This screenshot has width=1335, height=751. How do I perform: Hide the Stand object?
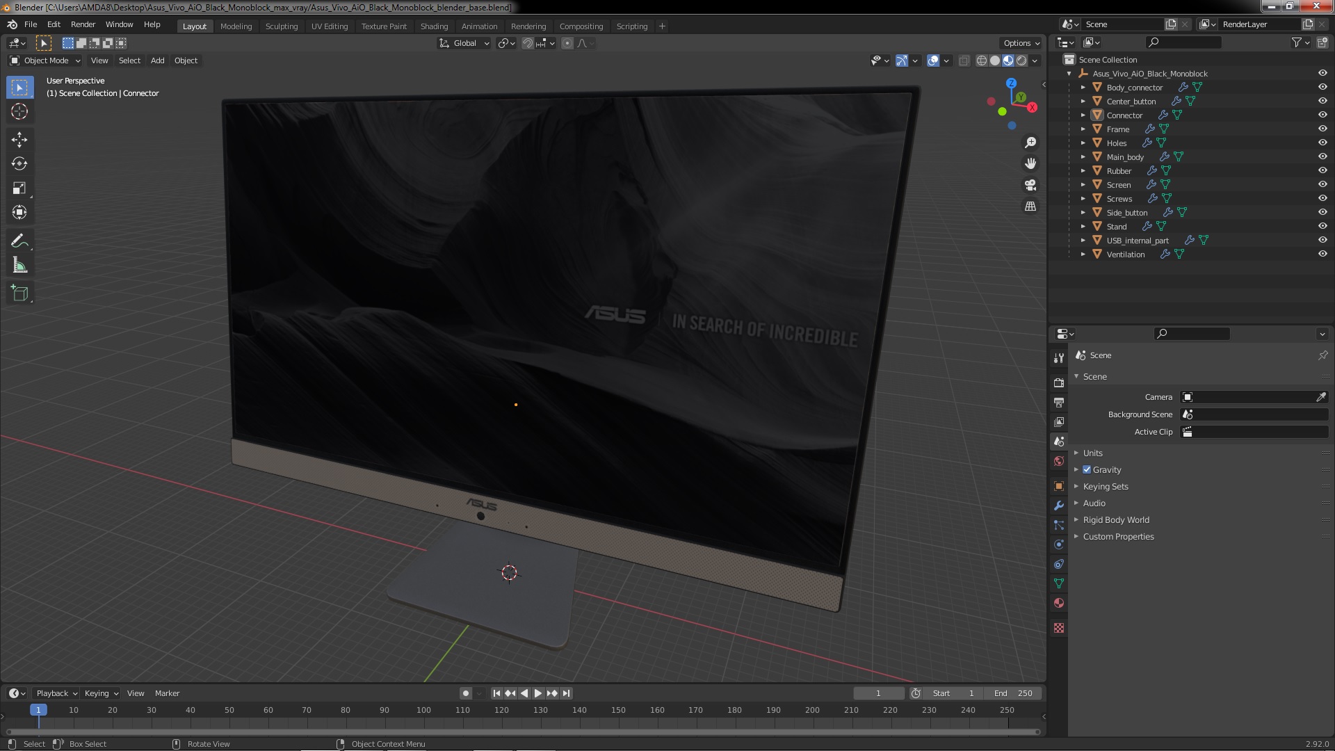1322,226
